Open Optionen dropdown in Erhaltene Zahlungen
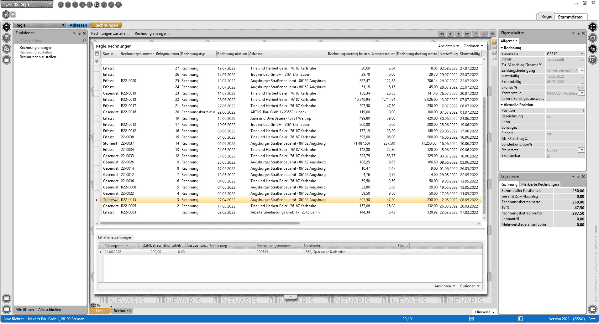 tap(470, 286)
